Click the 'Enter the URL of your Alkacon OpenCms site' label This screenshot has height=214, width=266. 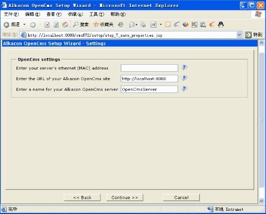[x=63, y=79]
